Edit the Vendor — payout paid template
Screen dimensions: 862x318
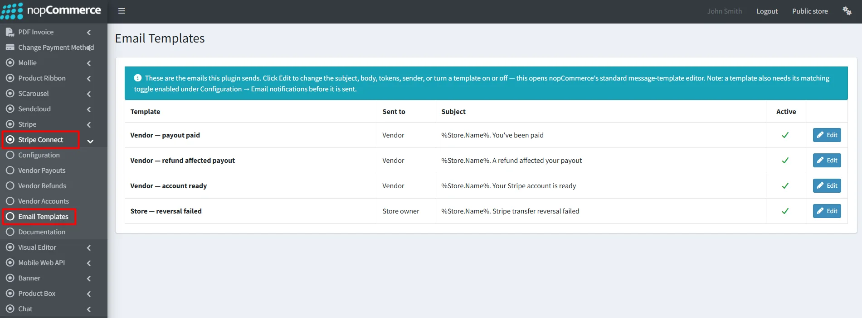point(827,135)
